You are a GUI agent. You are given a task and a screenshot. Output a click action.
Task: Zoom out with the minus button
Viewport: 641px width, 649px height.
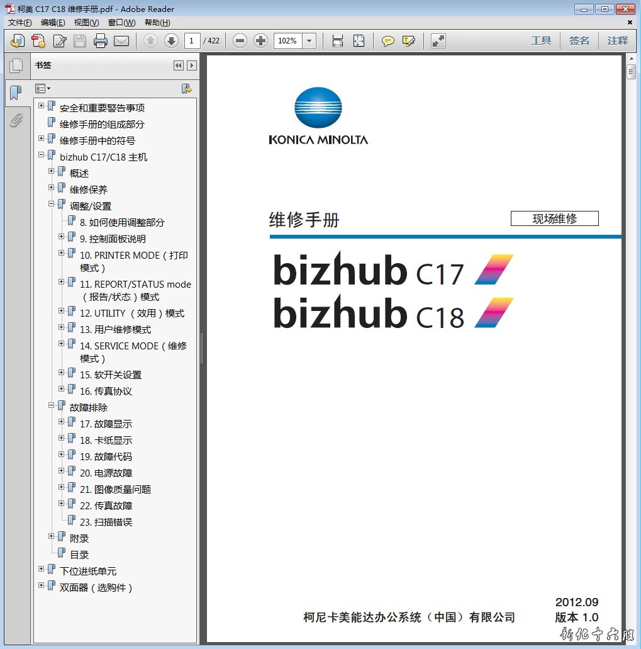point(240,41)
